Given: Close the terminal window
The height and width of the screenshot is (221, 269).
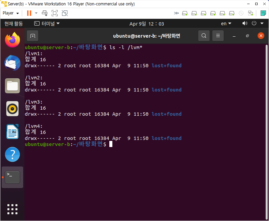Looking at the screenshot, I should point(261,36).
